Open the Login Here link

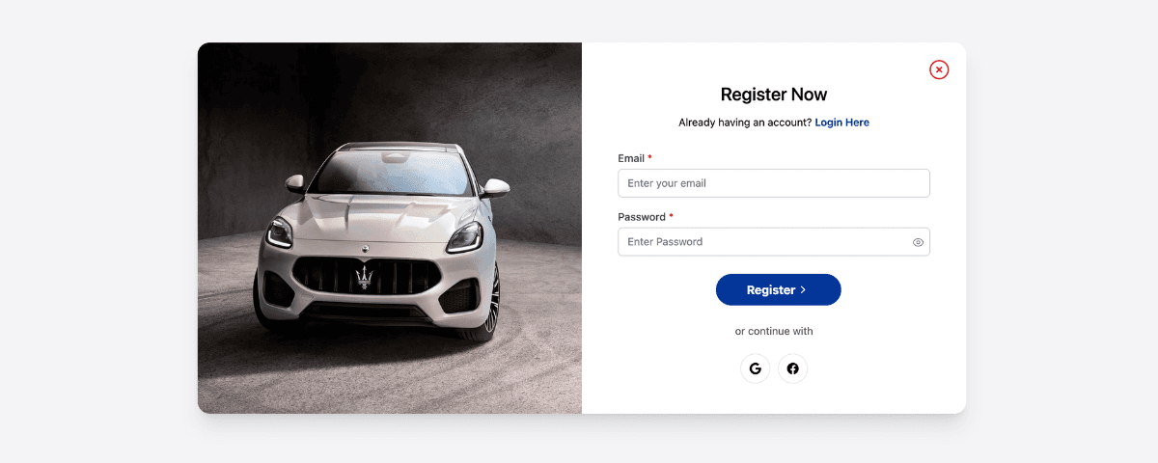coord(842,123)
